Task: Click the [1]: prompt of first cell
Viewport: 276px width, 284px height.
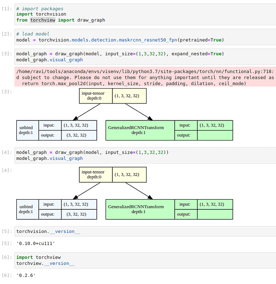Action: (7, 9)
